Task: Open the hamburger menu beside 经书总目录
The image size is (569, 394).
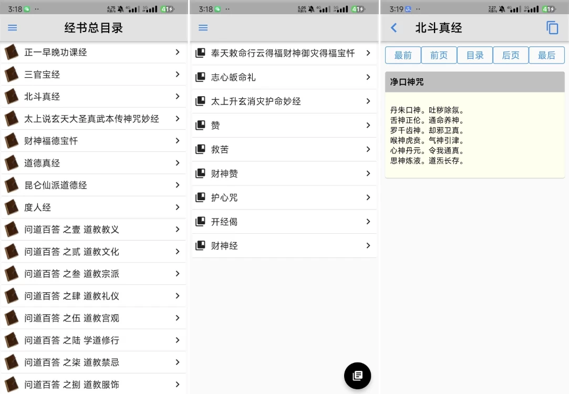Action: [x=13, y=28]
